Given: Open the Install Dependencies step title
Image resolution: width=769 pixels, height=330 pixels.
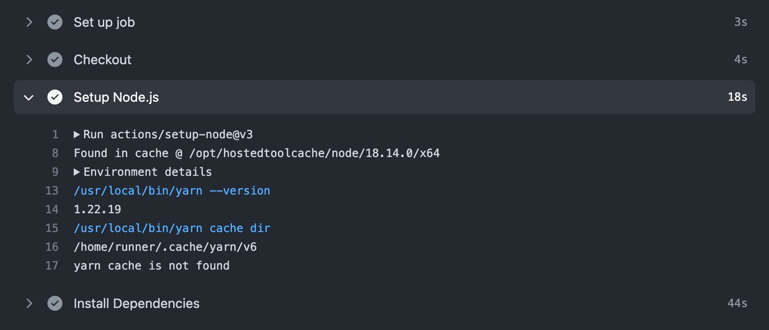Looking at the screenshot, I should point(136,303).
